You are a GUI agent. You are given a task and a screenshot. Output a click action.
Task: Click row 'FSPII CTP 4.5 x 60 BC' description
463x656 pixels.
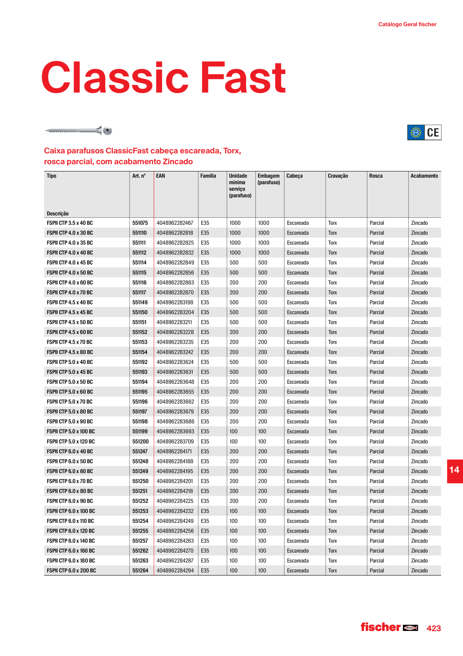(70, 332)
